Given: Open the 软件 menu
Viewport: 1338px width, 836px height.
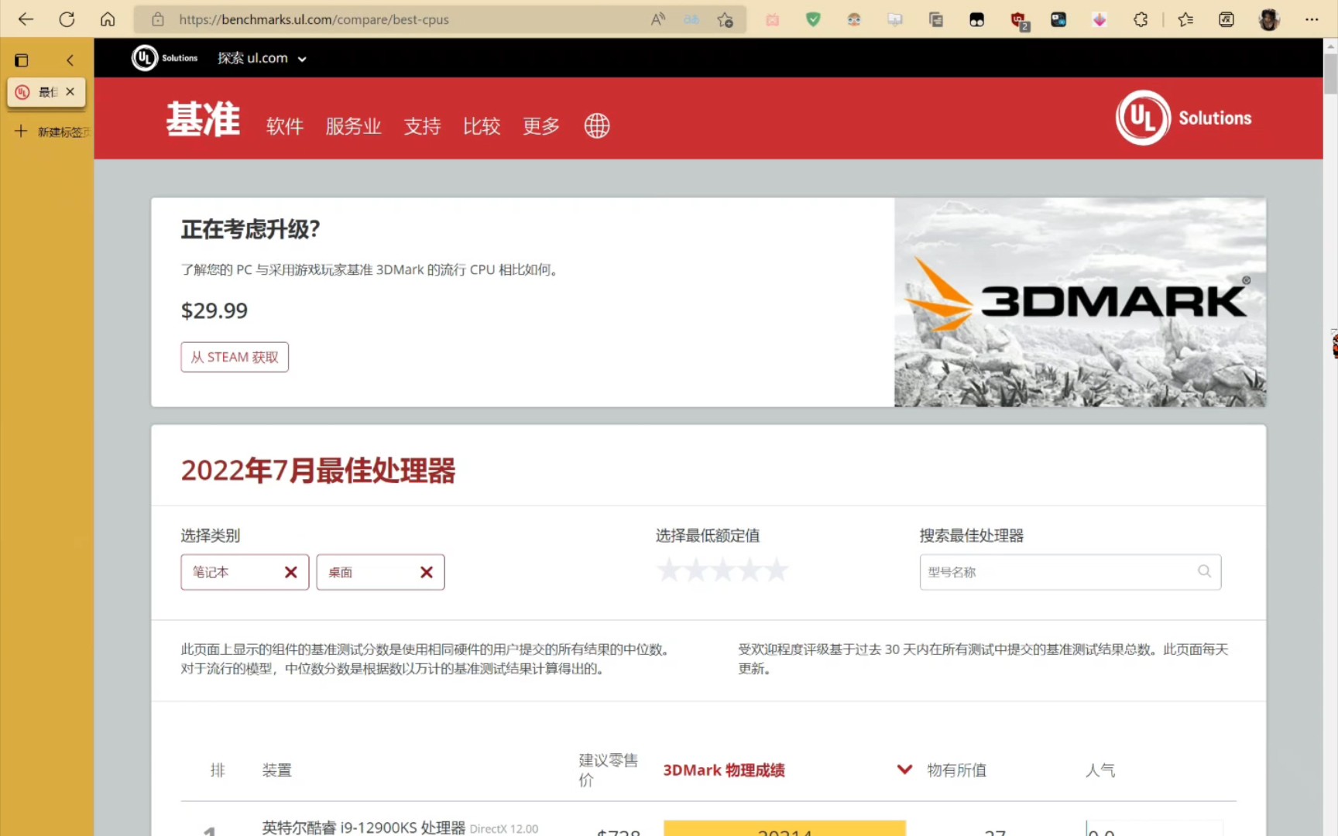Looking at the screenshot, I should (x=285, y=125).
